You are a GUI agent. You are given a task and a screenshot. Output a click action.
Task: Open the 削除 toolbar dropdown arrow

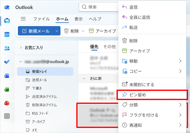click(83, 31)
